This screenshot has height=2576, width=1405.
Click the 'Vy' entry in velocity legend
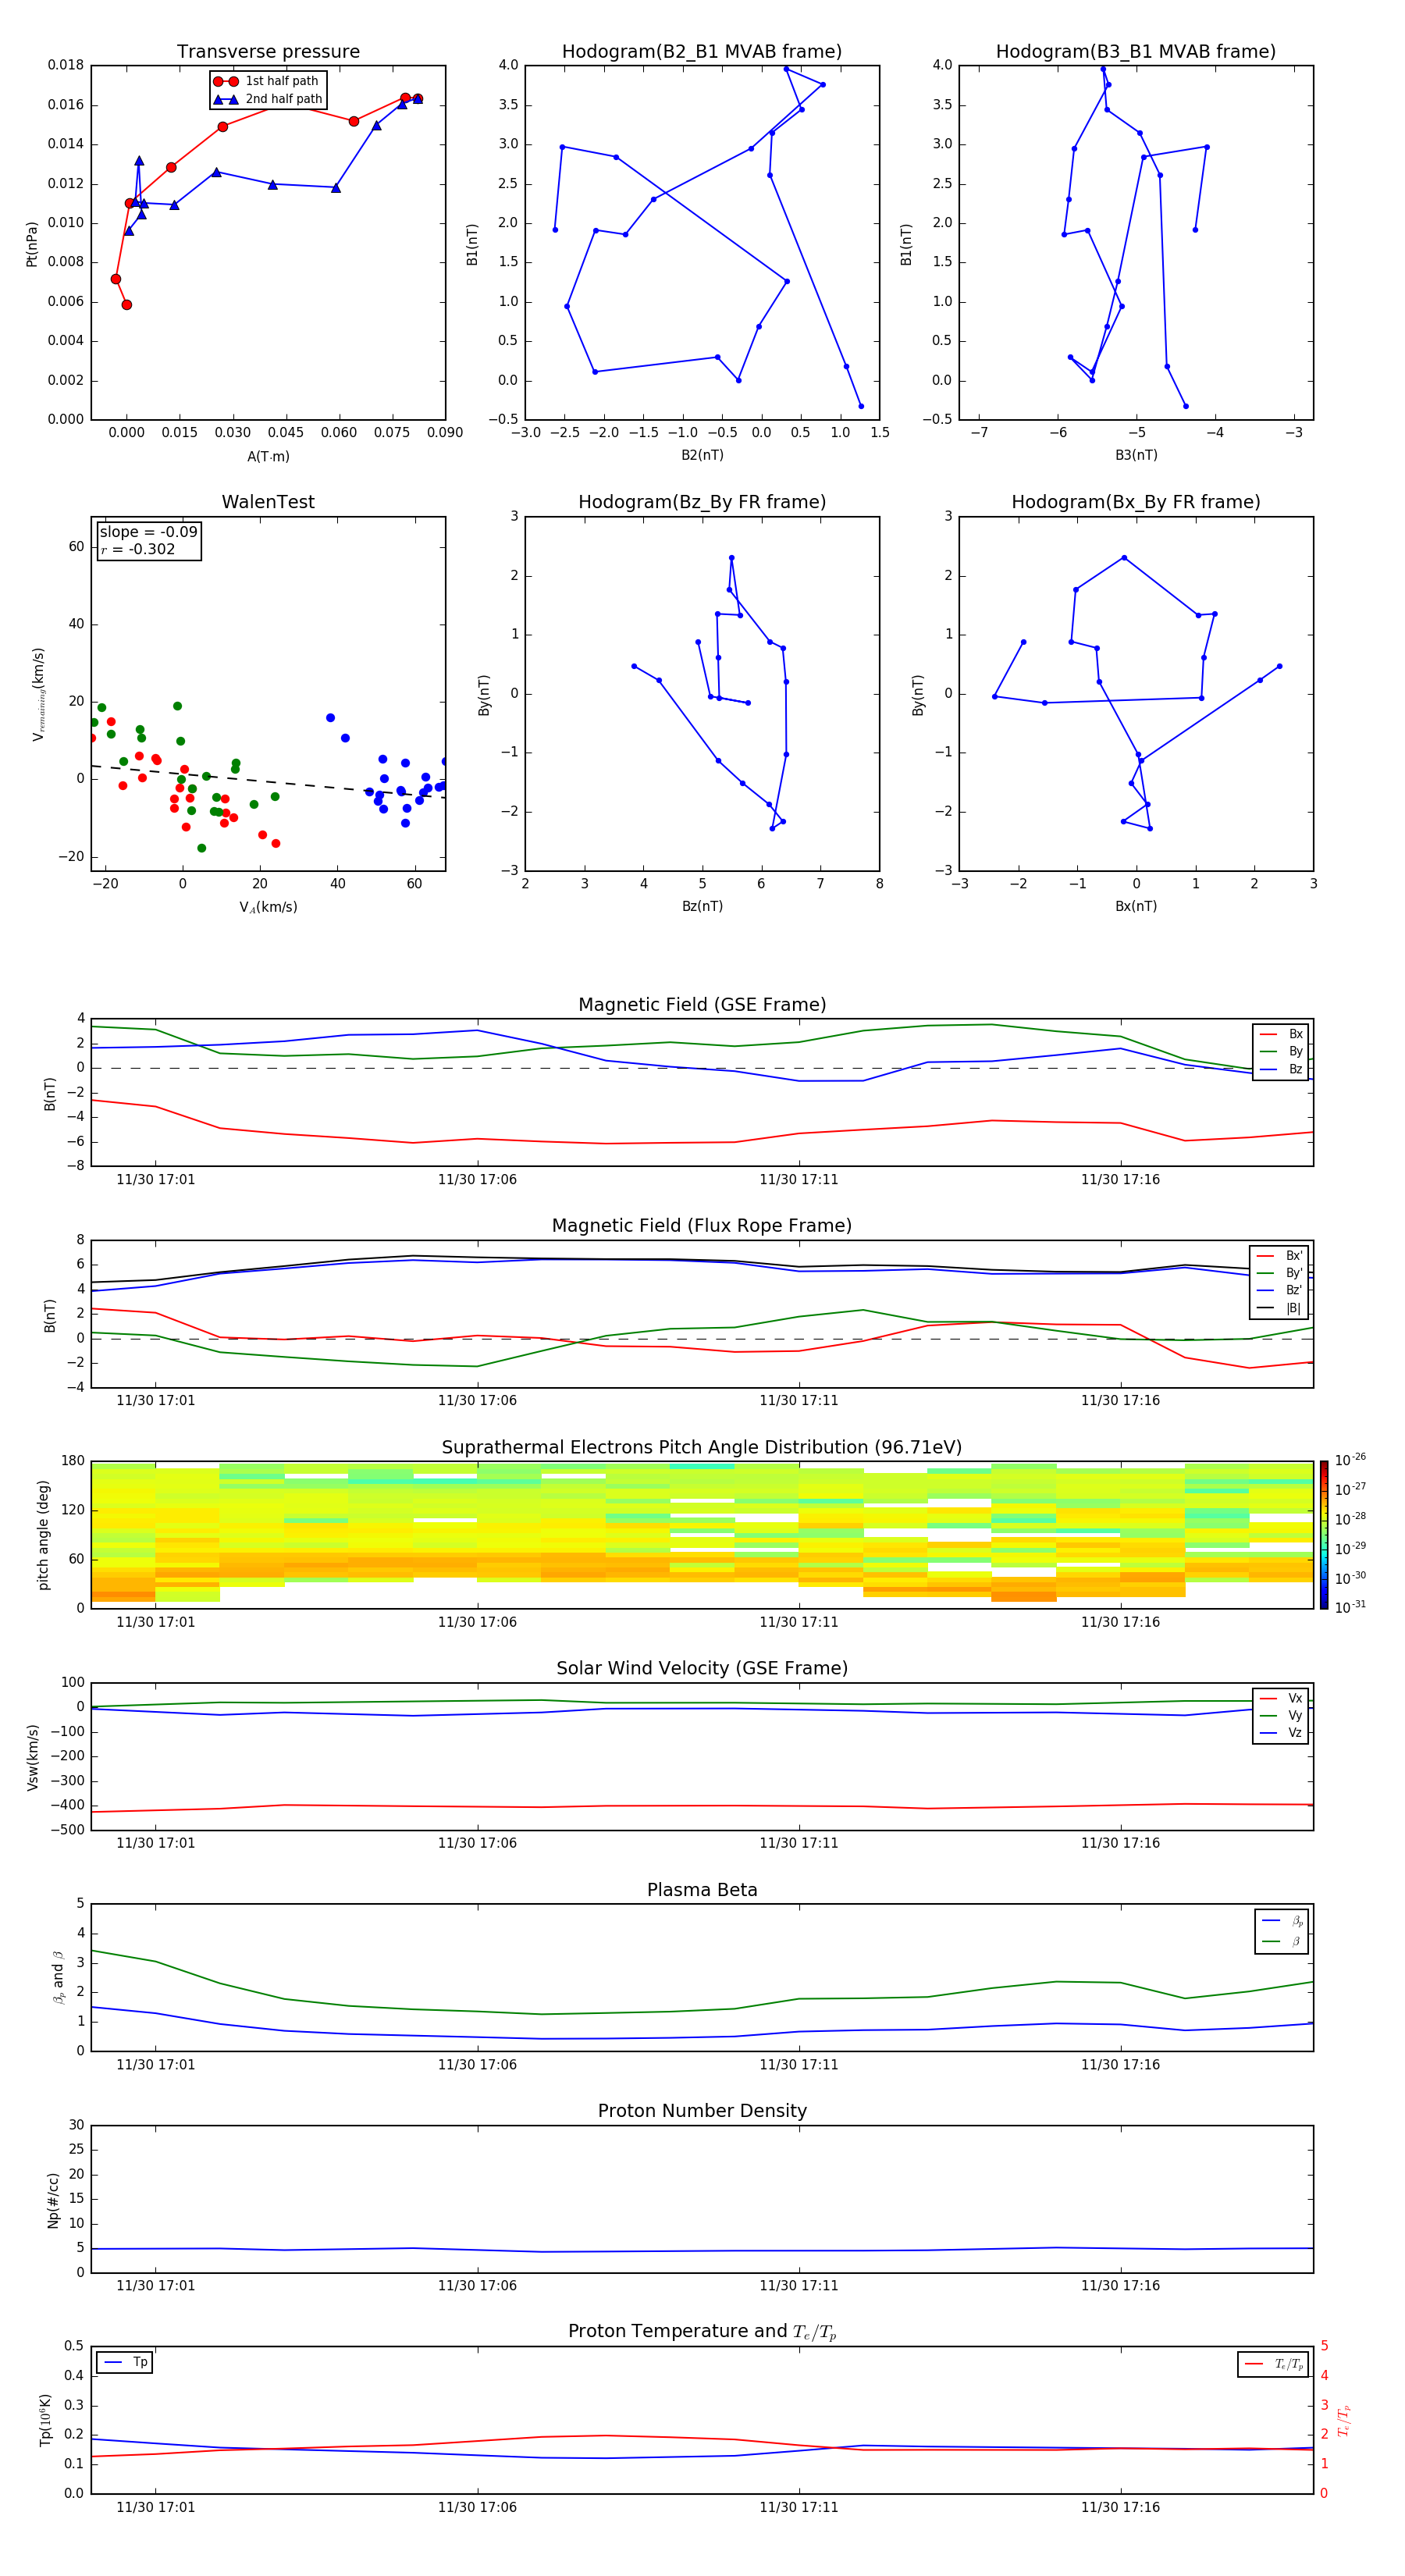(1282, 1715)
